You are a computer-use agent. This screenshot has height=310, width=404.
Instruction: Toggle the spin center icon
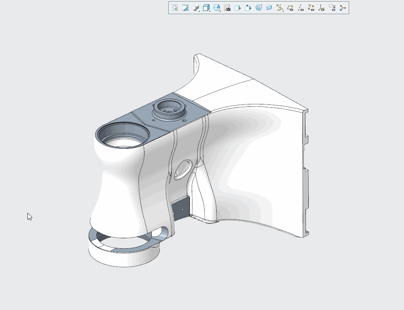(x=343, y=8)
